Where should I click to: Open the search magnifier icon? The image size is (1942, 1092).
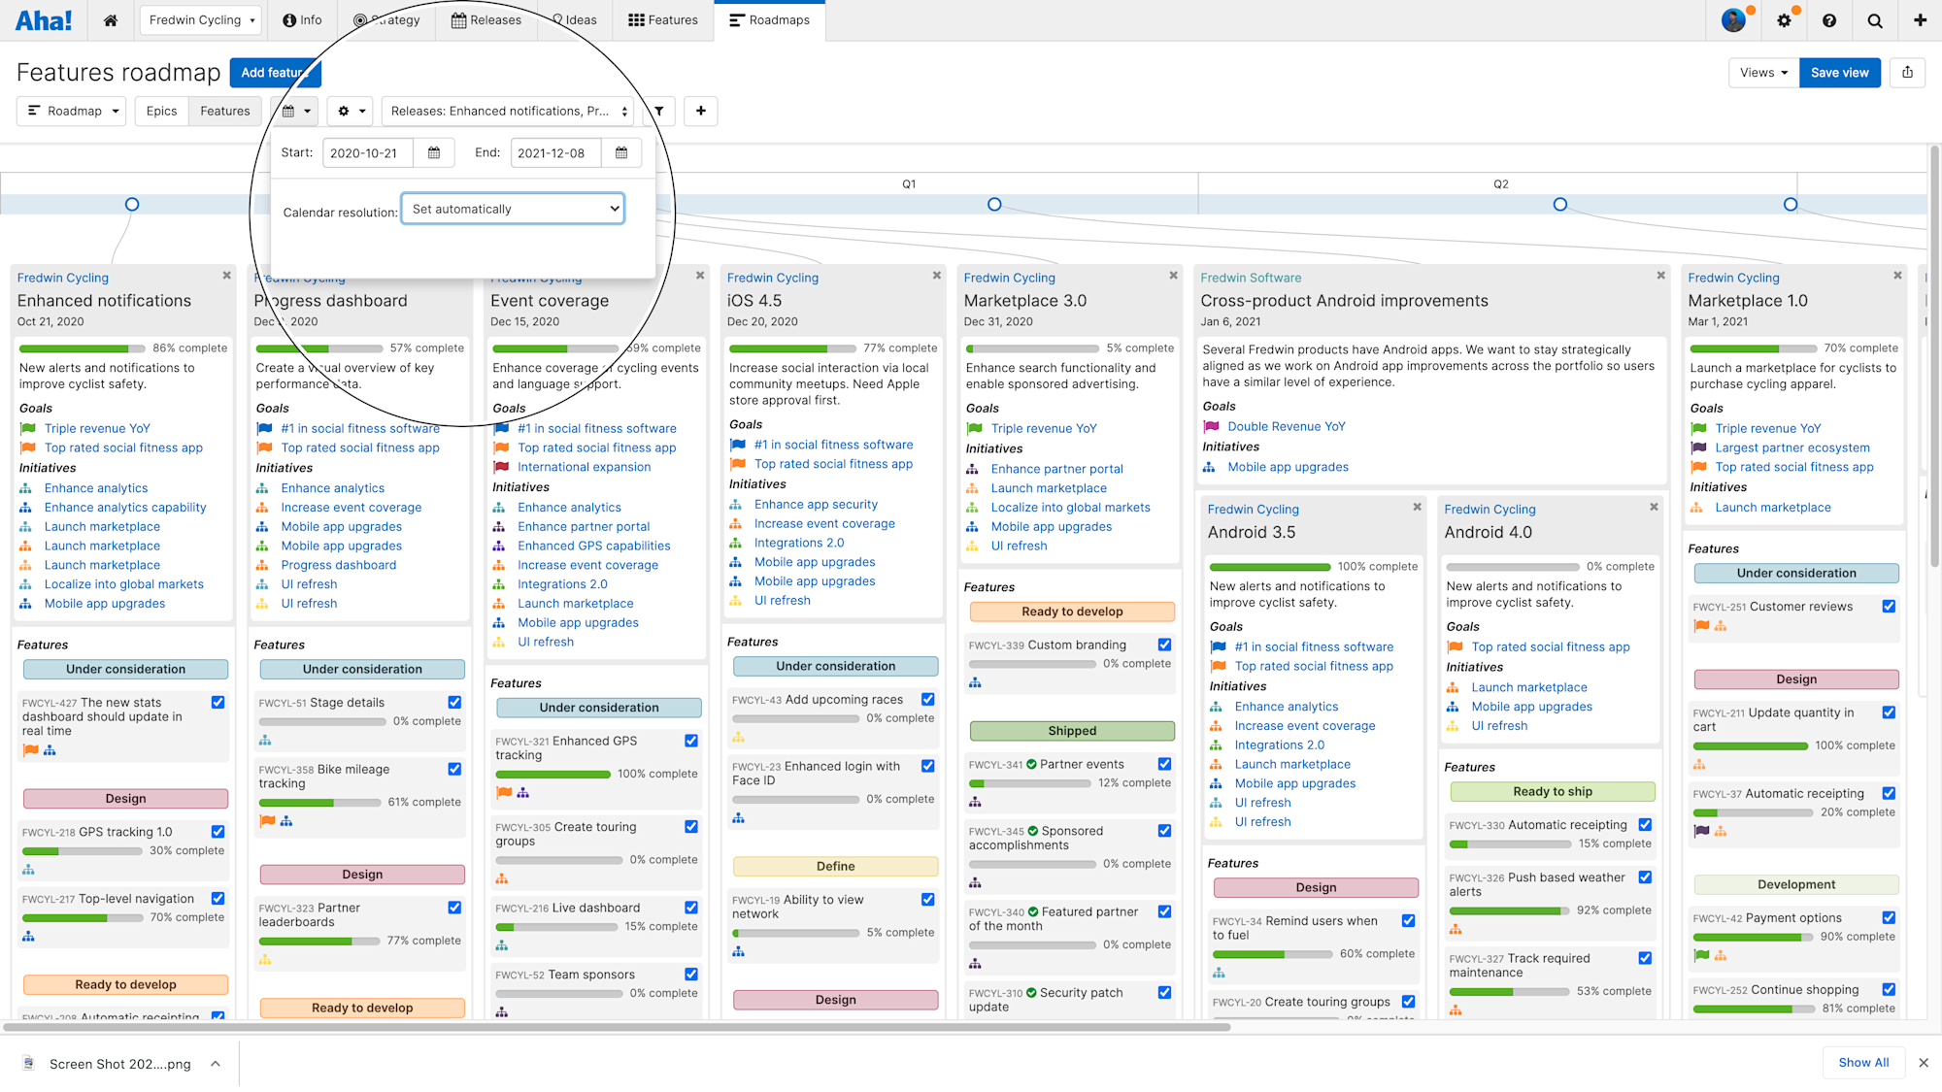(1875, 20)
